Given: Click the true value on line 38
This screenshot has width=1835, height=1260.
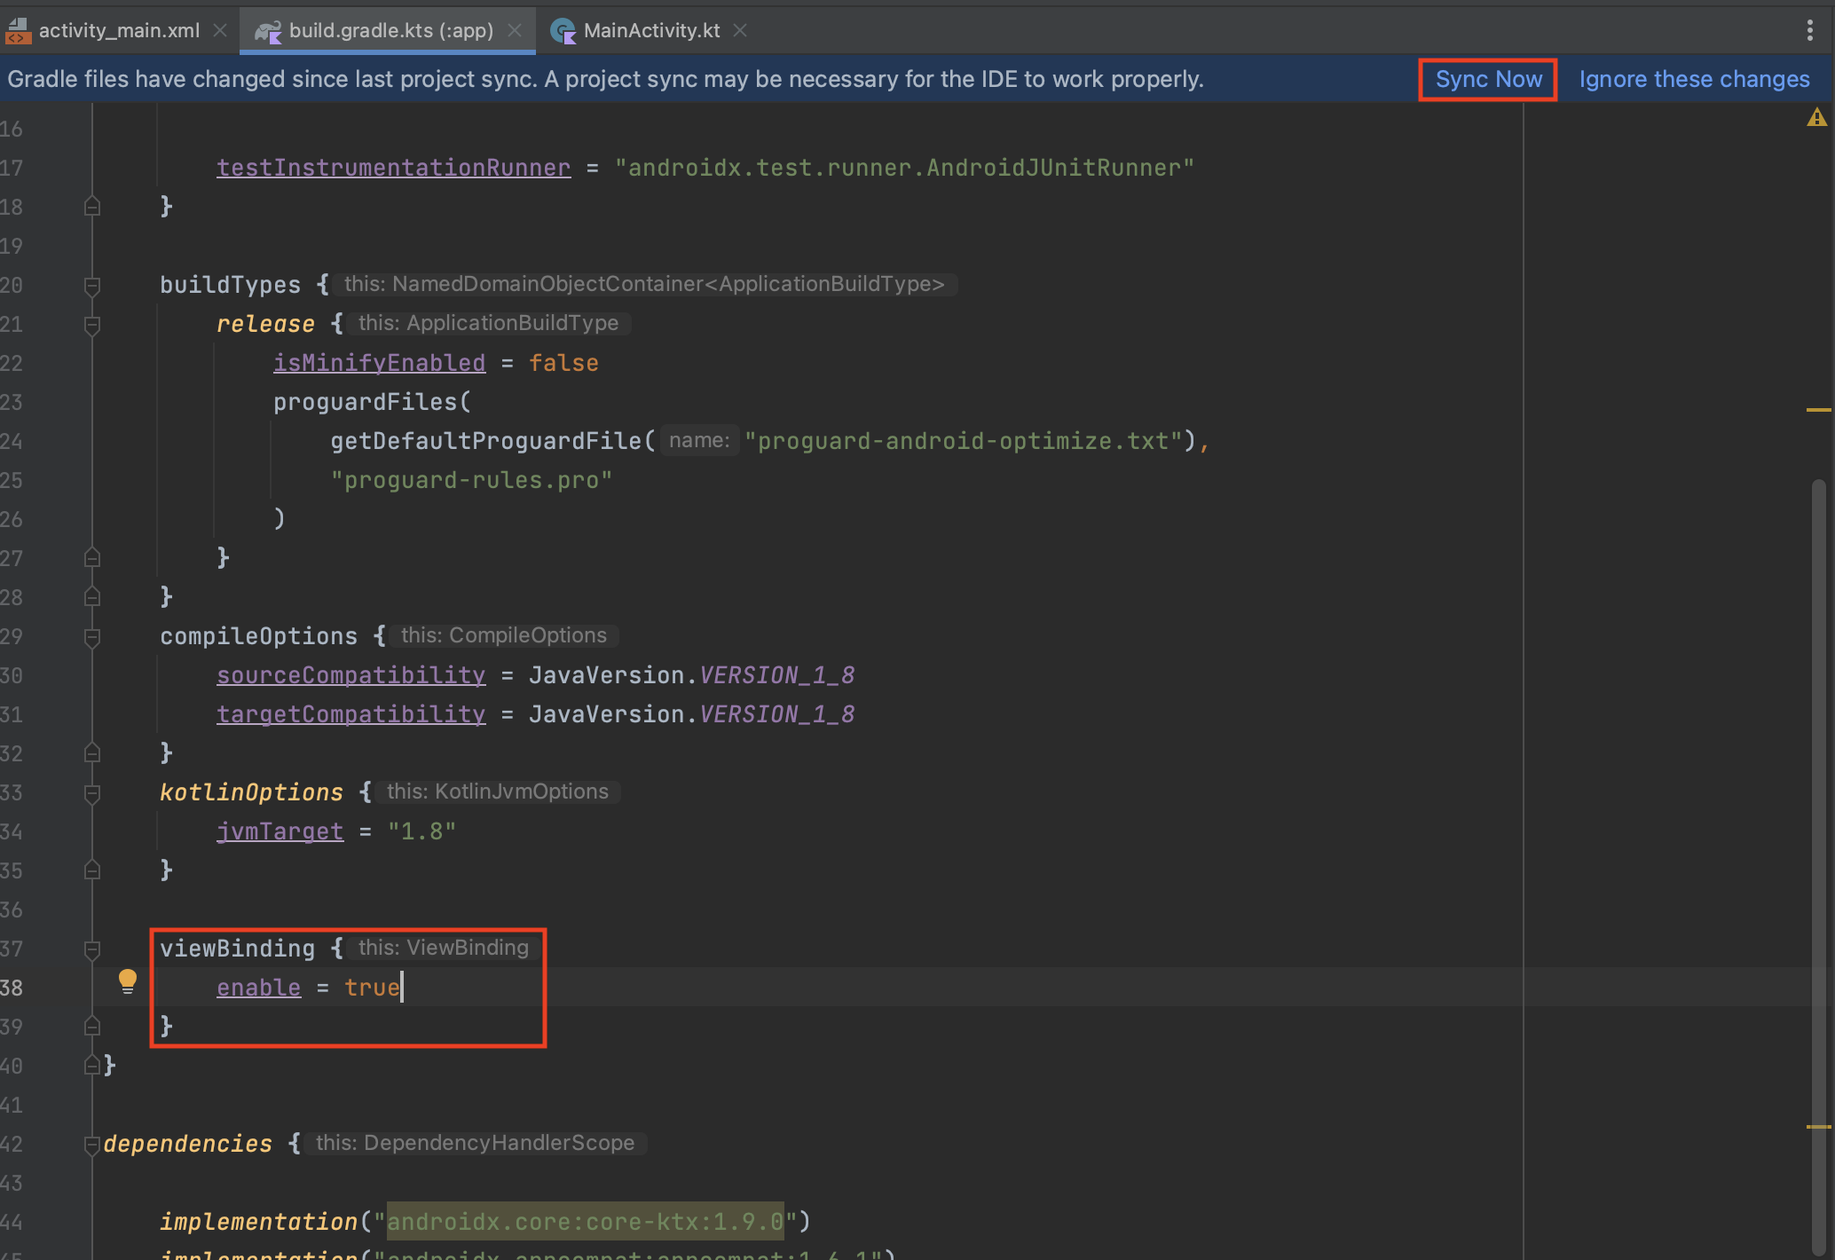Looking at the screenshot, I should click(372, 988).
